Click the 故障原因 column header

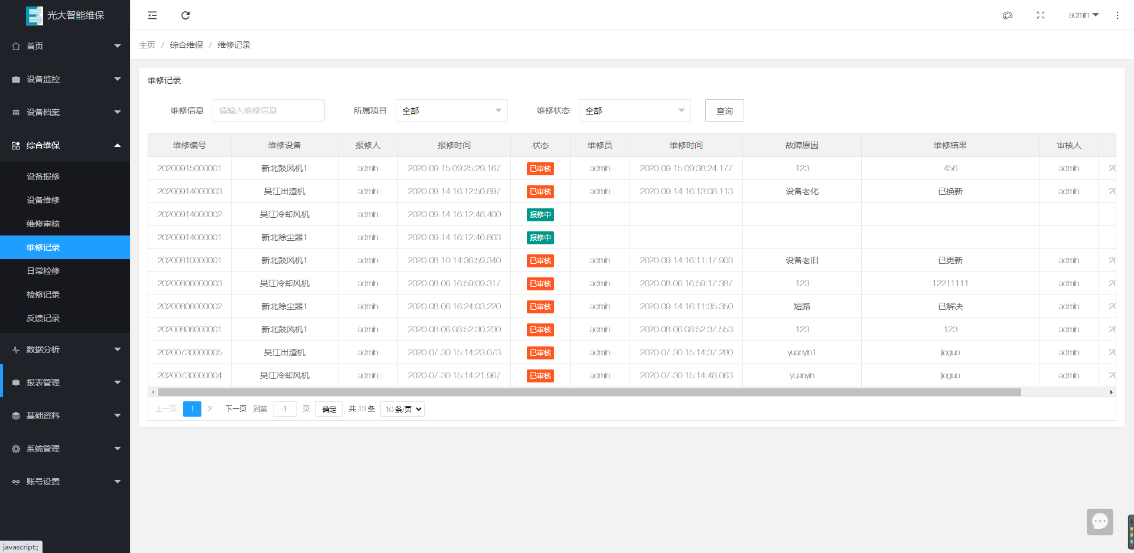pos(802,145)
